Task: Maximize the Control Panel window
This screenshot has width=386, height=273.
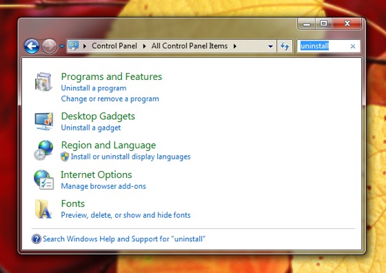Action: tap(323, 23)
